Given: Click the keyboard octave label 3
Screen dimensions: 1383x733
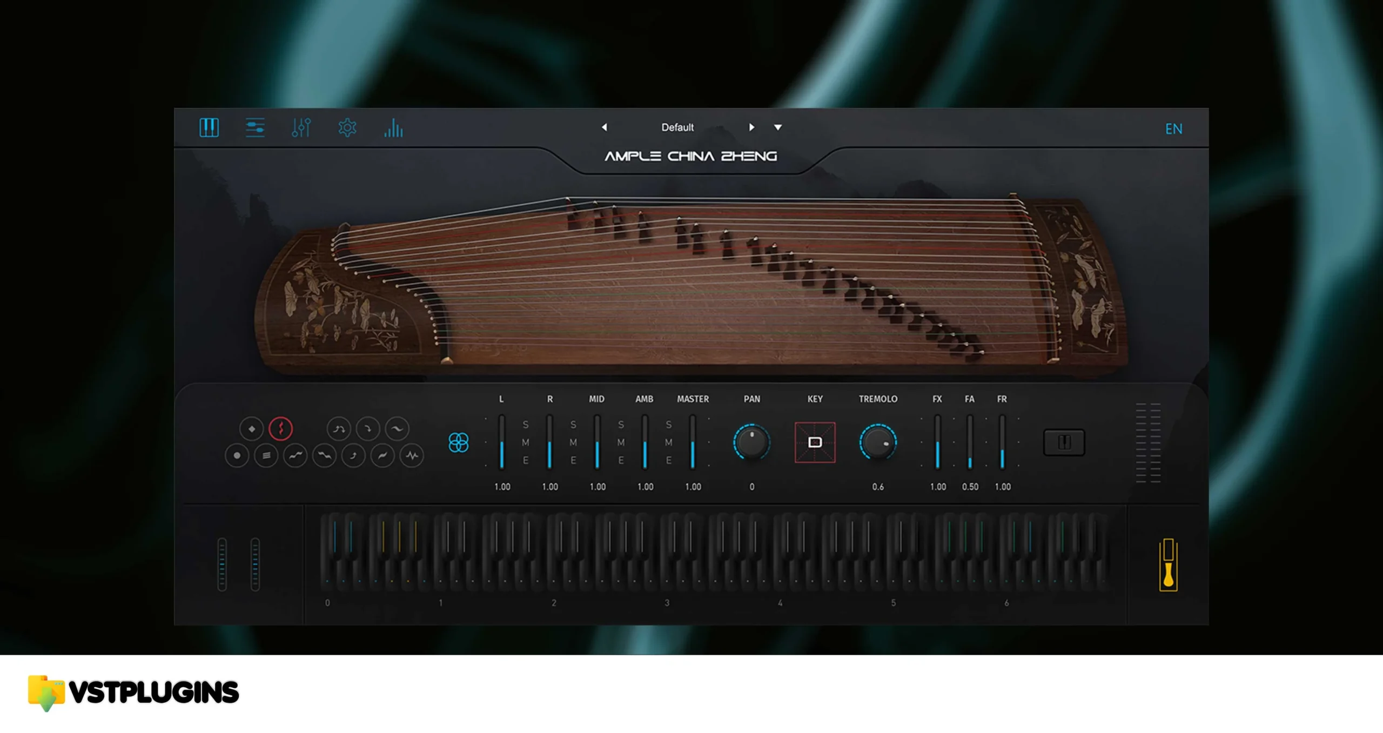Looking at the screenshot, I should coord(667,603).
